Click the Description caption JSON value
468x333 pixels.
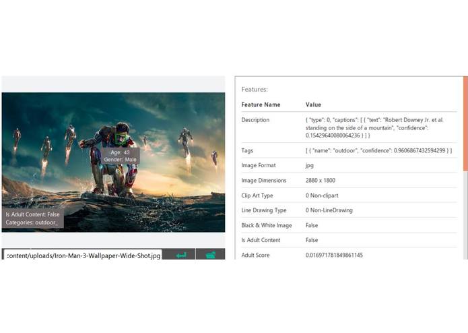[374, 127]
